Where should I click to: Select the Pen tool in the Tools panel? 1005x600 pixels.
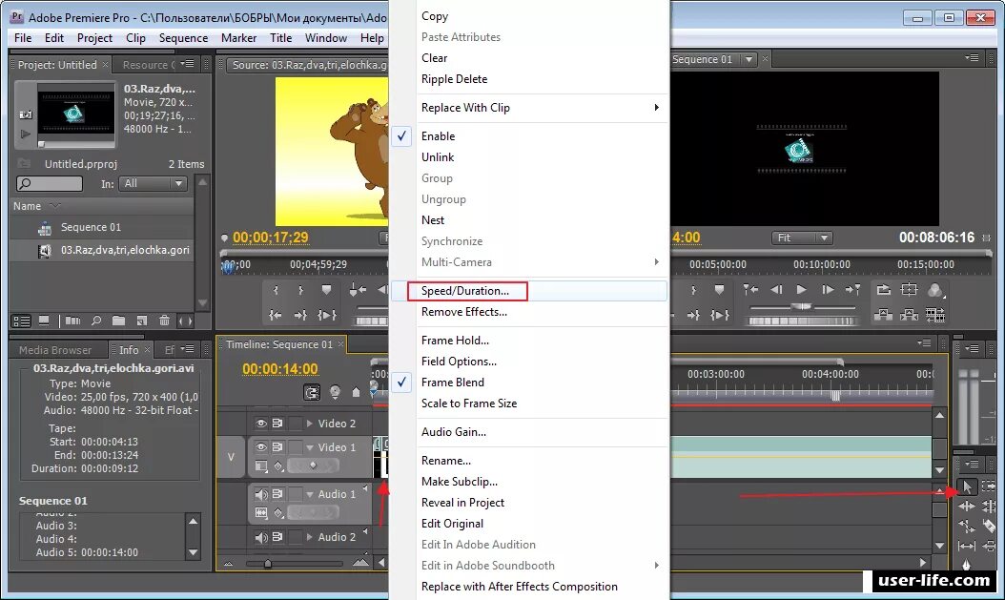tap(967, 565)
